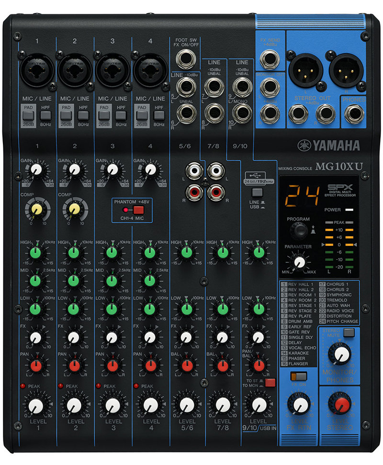The image size is (383, 465).
Task: Click the red phantom power LED
Action: [x=125, y=210]
